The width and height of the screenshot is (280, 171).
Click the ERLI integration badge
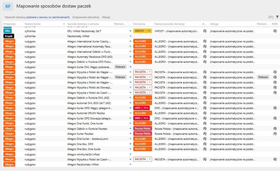point(8,31)
